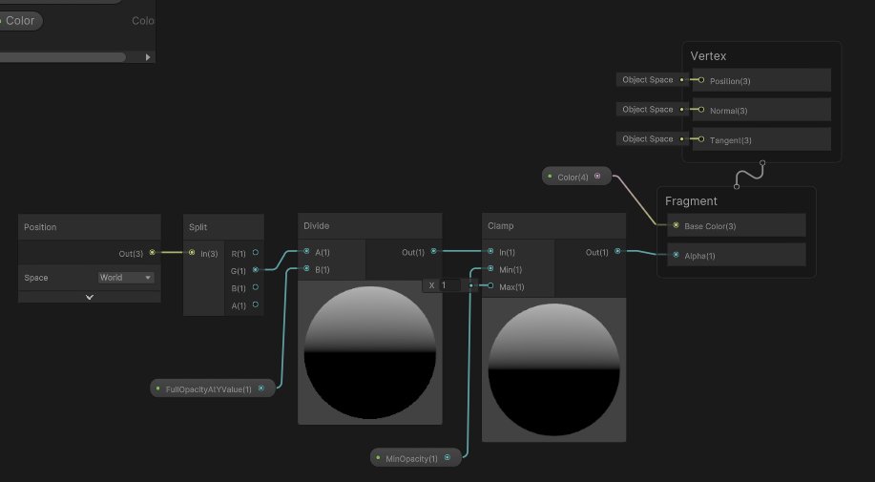
Task: Click the MinOpacity(1) property output port
Action: tap(447, 458)
